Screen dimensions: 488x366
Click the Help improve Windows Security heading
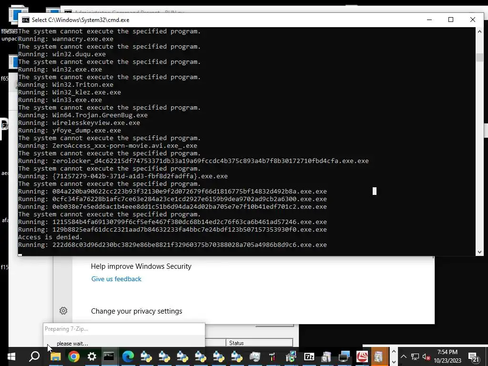point(141,266)
